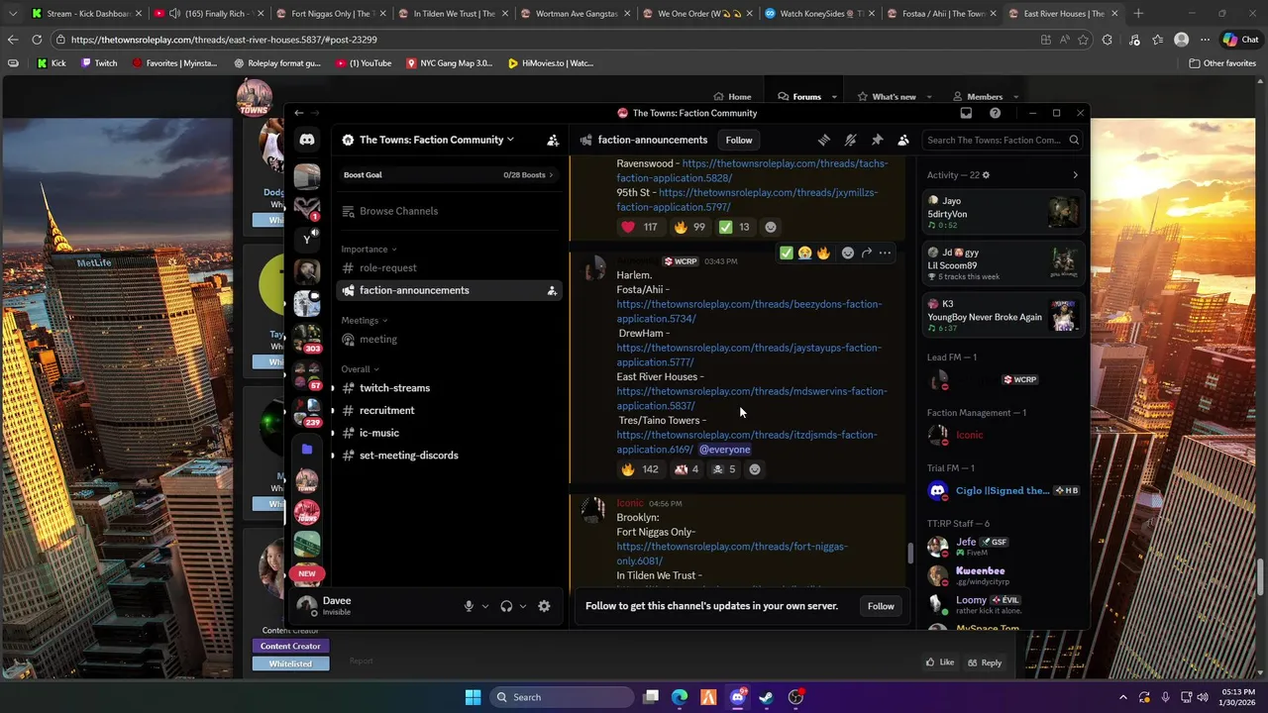Expand the Activity panel arrow
This screenshot has width=1268, height=713.
(1075, 175)
